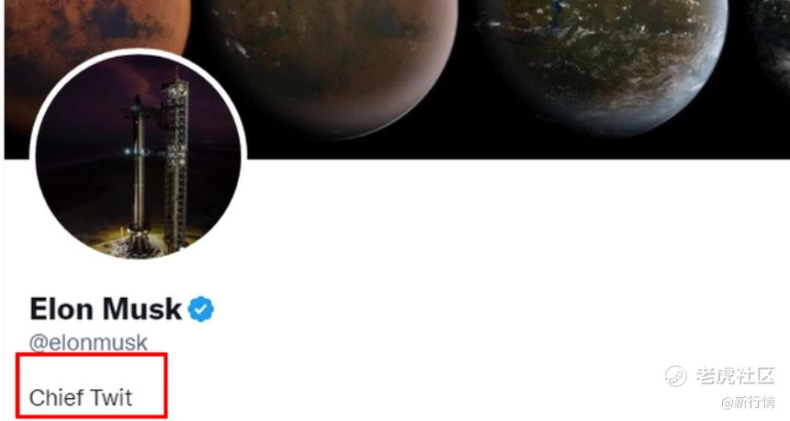Click the @新行情 watermark credit
The image size is (790, 421).
(748, 403)
